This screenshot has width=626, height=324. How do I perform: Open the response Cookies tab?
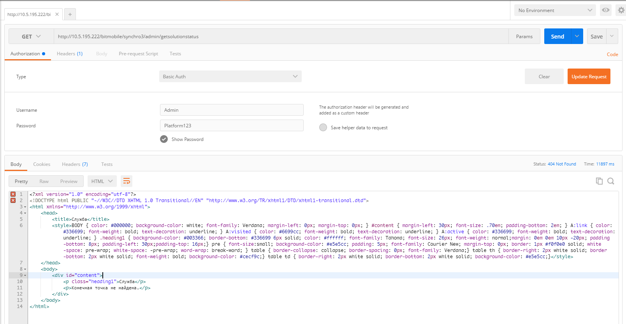42,164
